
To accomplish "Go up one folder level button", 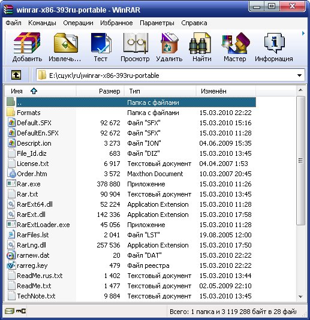I will [16, 75].
